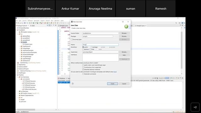201x113 pixels.
Task: Select the SeleniumProject project
Action: (24, 69)
